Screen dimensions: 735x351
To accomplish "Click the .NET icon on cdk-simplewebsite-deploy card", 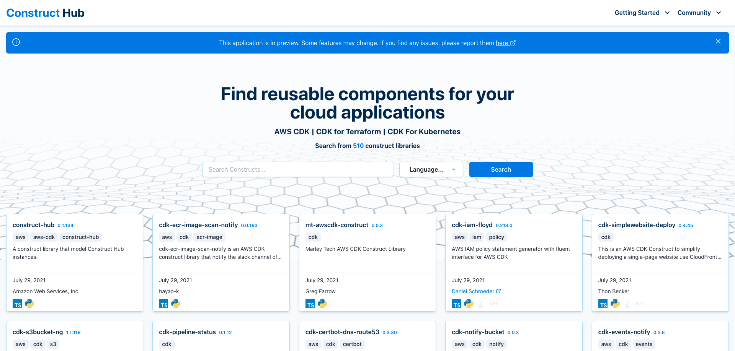I will [640, 304].
